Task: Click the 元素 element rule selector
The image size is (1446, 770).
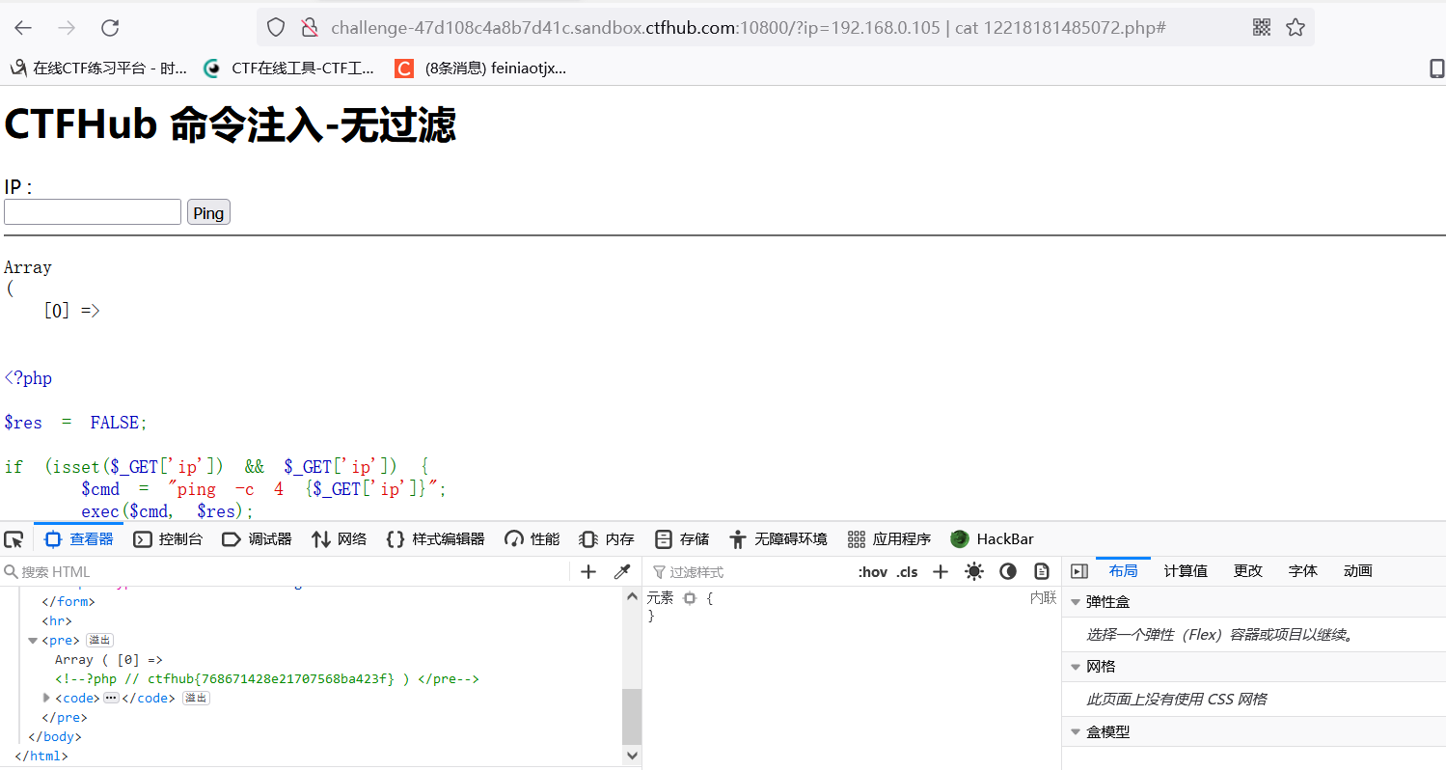Action: coord(661,598)
